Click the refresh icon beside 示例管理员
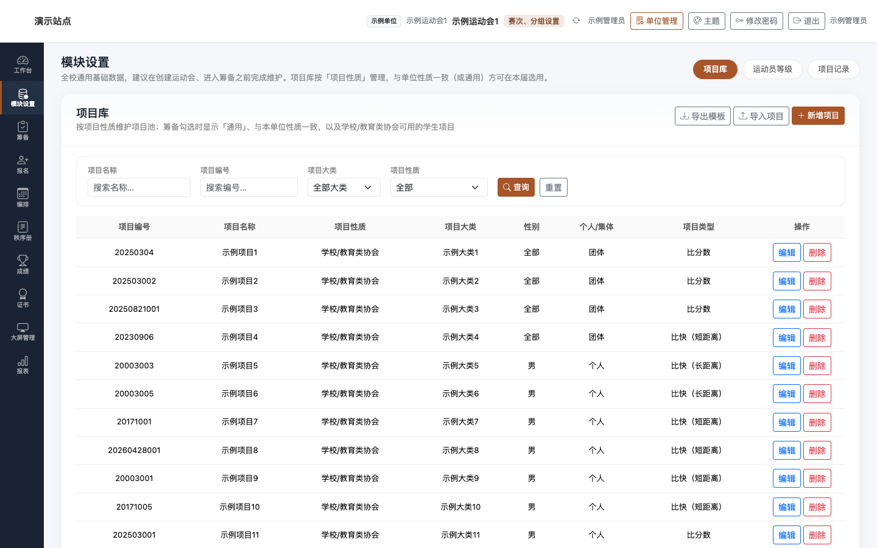877x548 pixels. pos(576,21)
